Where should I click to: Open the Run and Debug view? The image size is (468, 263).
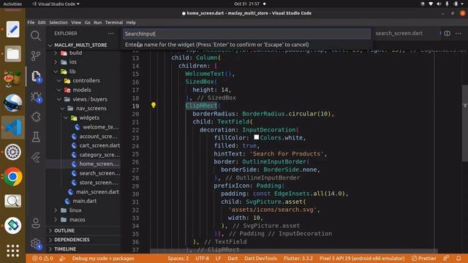36,97
